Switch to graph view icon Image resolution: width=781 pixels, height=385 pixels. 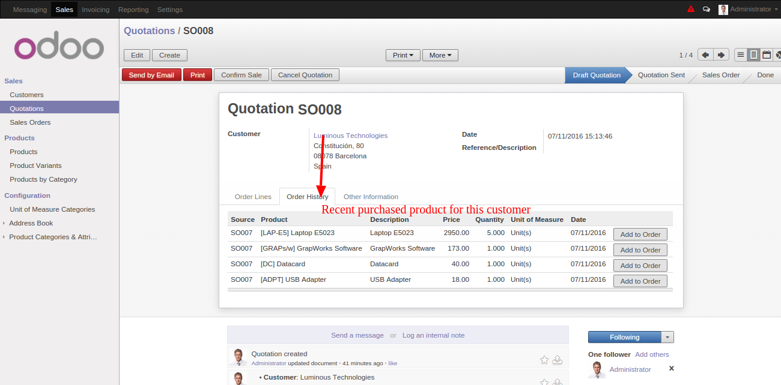point(777,55)
